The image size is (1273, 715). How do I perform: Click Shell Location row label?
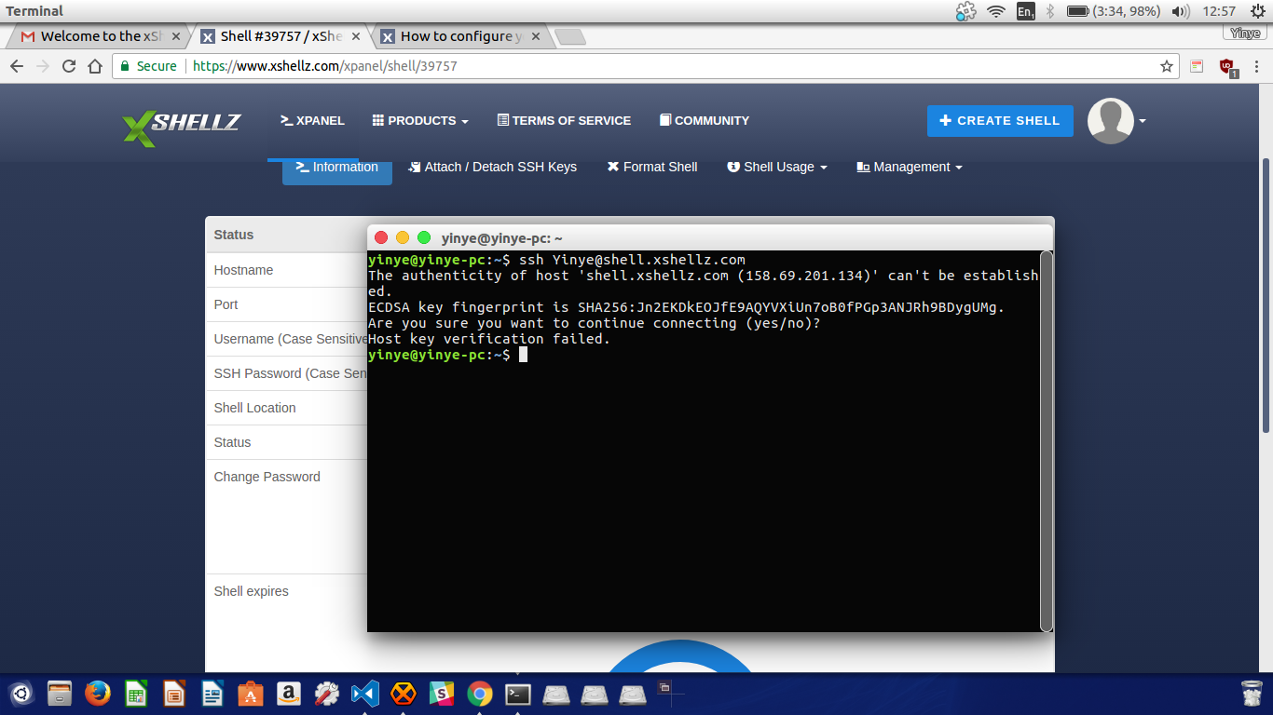tap(254, 408)
